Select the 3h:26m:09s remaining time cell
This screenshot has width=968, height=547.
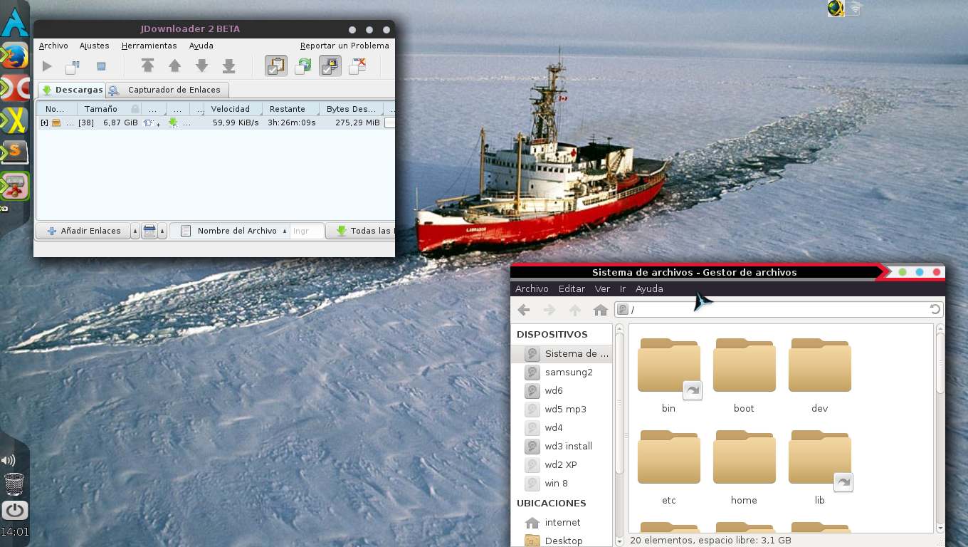coord(292,123)
